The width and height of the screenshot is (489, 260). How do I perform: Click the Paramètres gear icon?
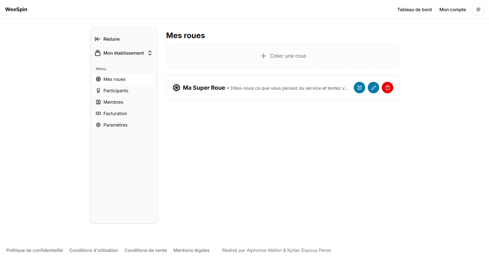pyautogui.click(x=98, y=125)
